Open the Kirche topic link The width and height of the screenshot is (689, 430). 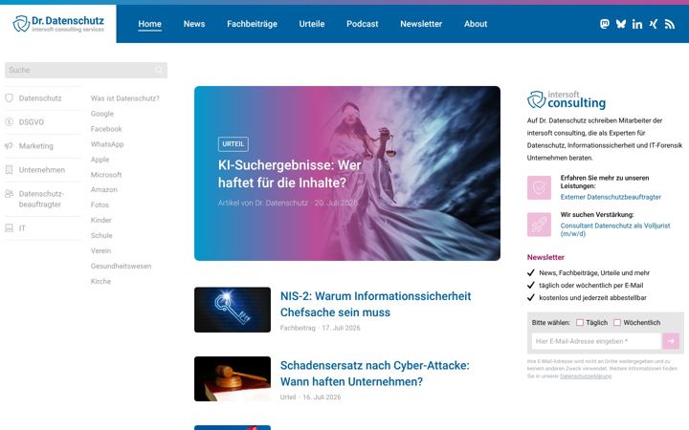point(100,281)
